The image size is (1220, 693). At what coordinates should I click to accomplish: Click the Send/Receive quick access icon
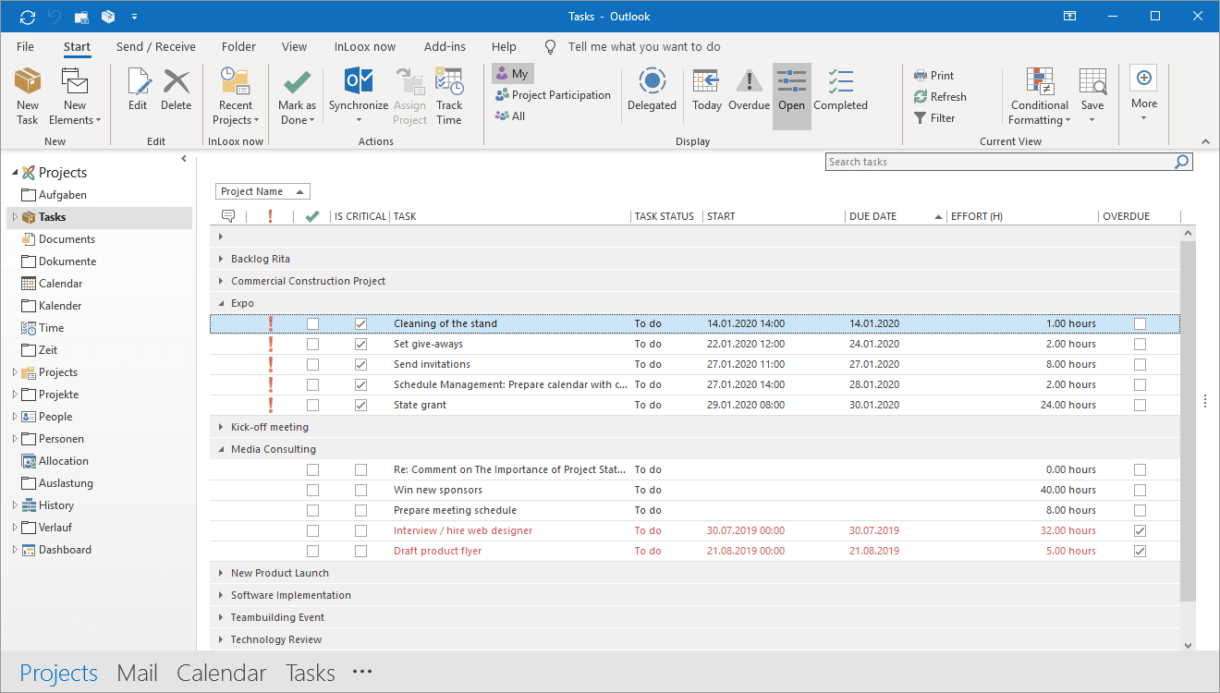[x=27, y=17]
